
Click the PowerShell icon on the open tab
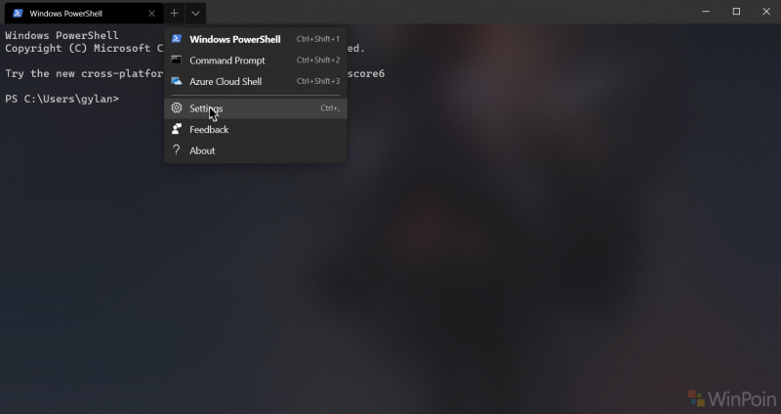(x=18, y=14)
